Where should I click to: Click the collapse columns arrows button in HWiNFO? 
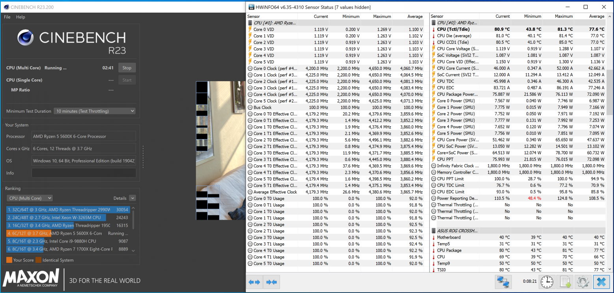pyautogui.click(x=272, y=282)
